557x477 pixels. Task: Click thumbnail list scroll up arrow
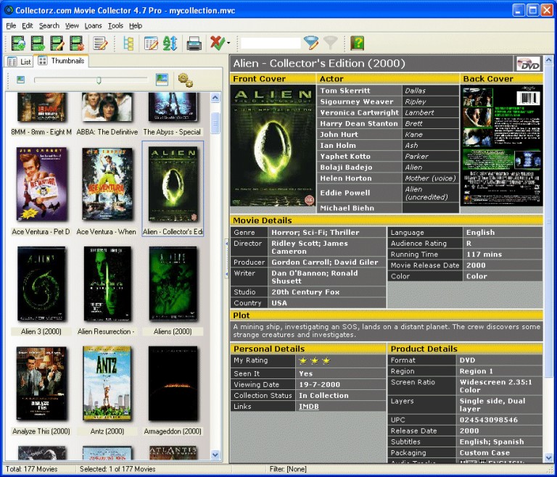pyautogui.click(x=215, y=98)
